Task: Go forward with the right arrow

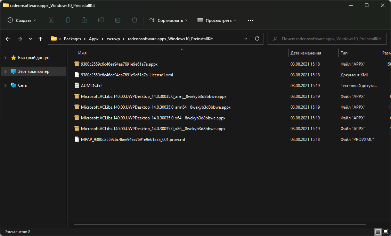Action: pos(20,39)
